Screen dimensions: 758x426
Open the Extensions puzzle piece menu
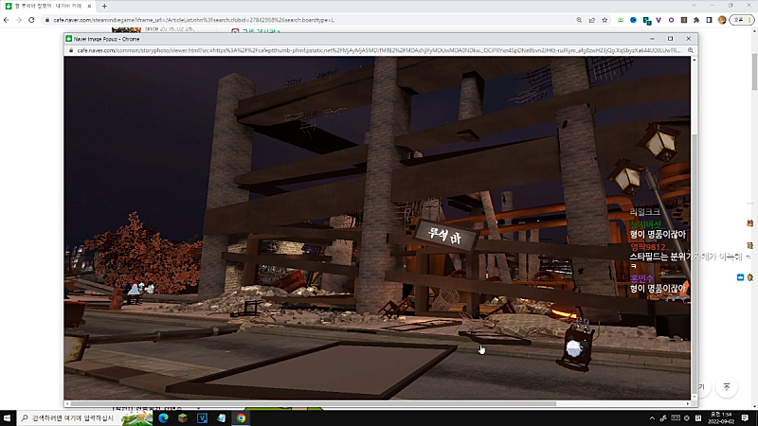click(x=696, y=20)
